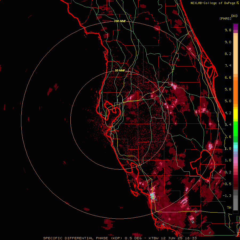Click the 6.6 value on the color scale

point(228,77)
